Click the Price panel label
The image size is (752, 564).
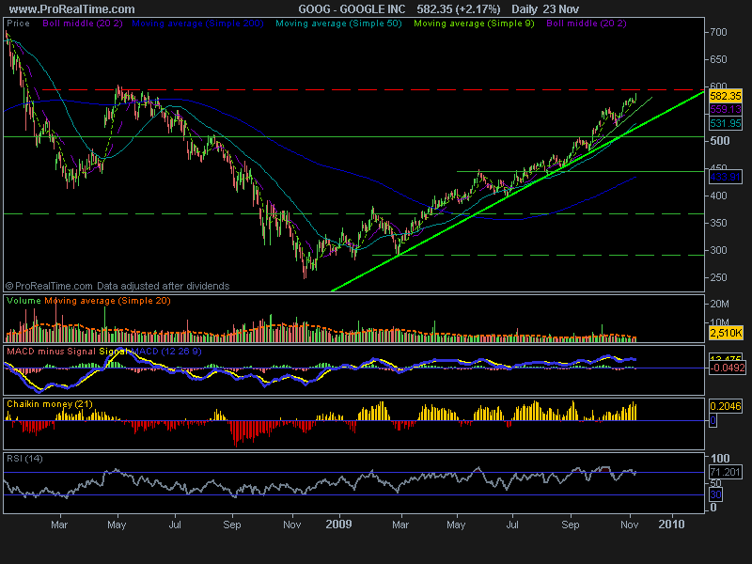coord(18,23)
